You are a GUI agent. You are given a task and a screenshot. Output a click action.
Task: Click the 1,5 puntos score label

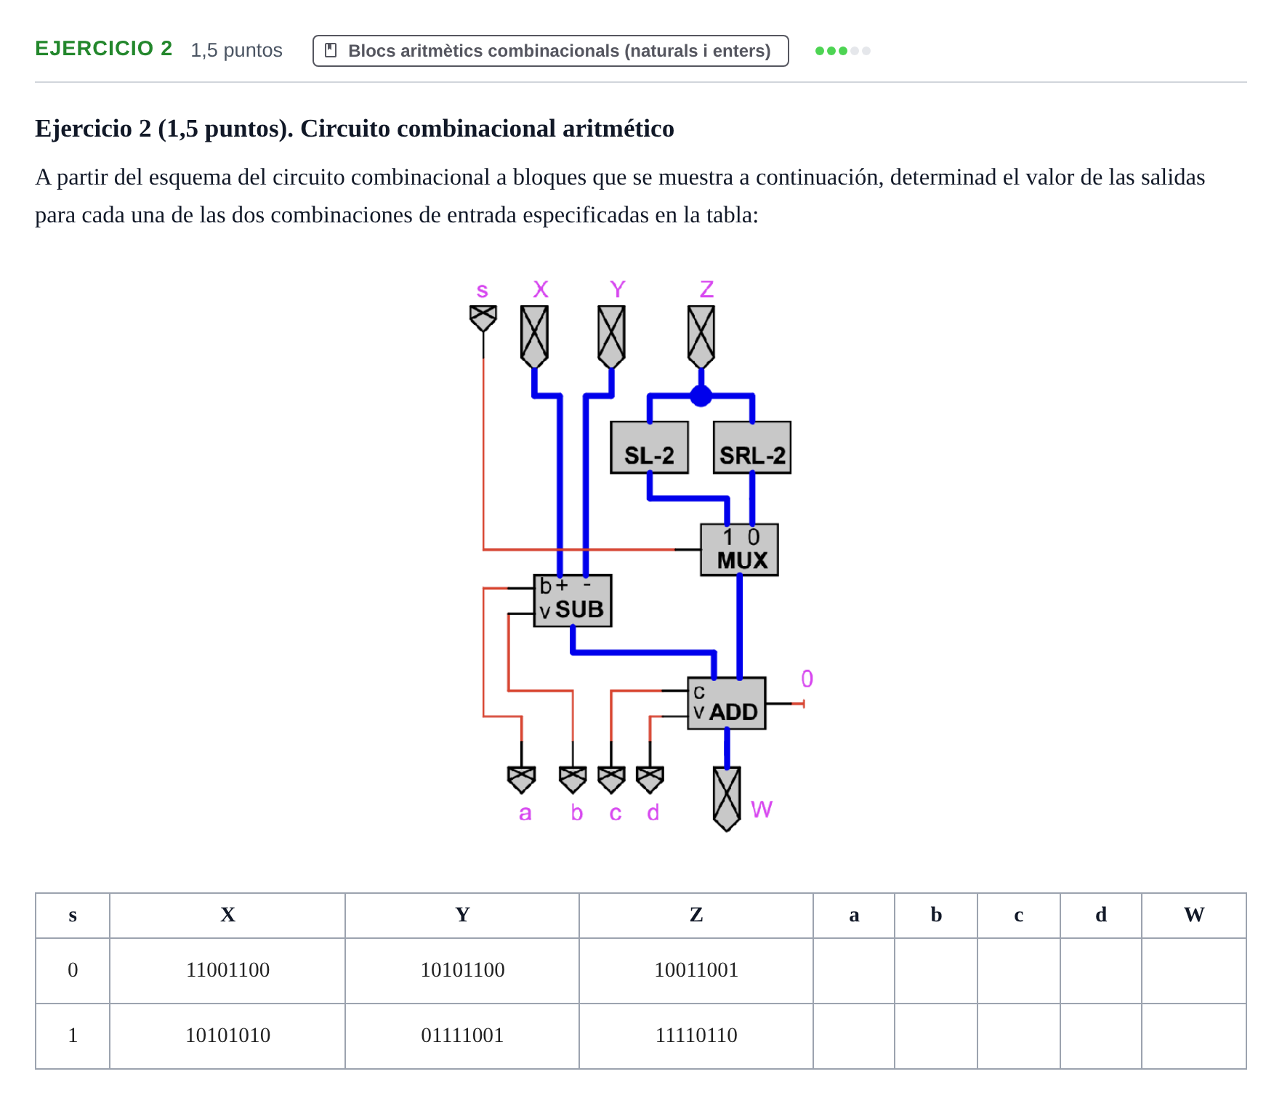pyautogui.click(x=236, y=50)
